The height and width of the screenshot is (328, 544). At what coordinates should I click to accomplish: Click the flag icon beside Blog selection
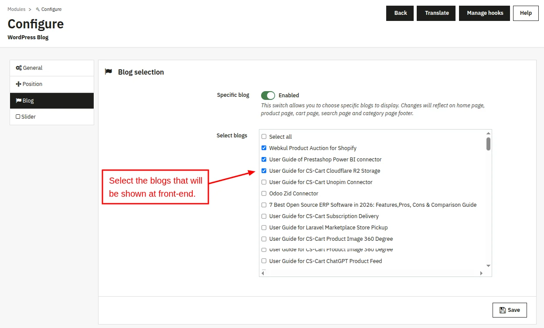tap(109, 72)
